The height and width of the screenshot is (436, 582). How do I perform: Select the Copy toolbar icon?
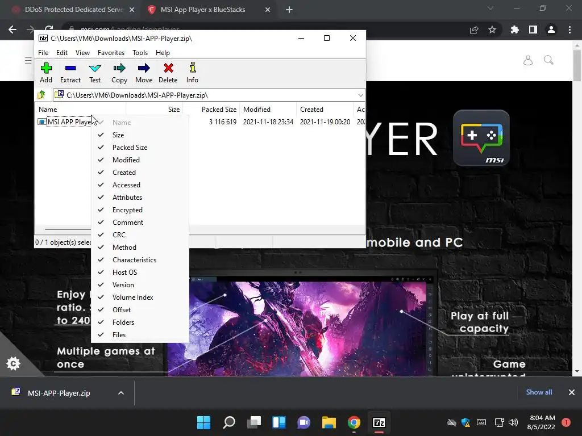[119, 73]
